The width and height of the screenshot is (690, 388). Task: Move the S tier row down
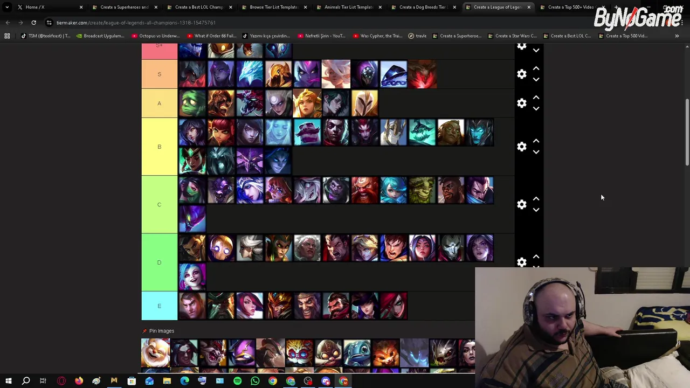536,79
